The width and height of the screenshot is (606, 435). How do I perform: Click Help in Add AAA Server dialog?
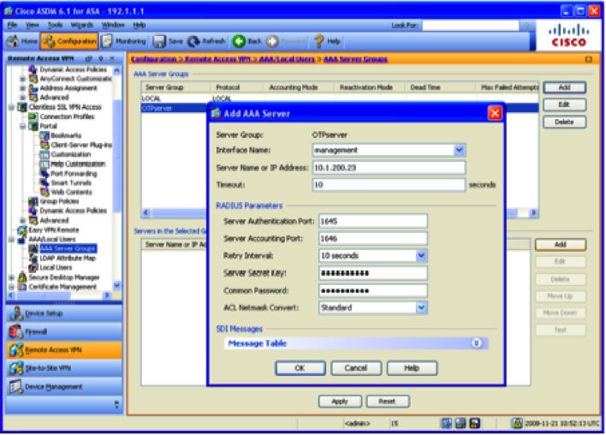tap(412, 368)
